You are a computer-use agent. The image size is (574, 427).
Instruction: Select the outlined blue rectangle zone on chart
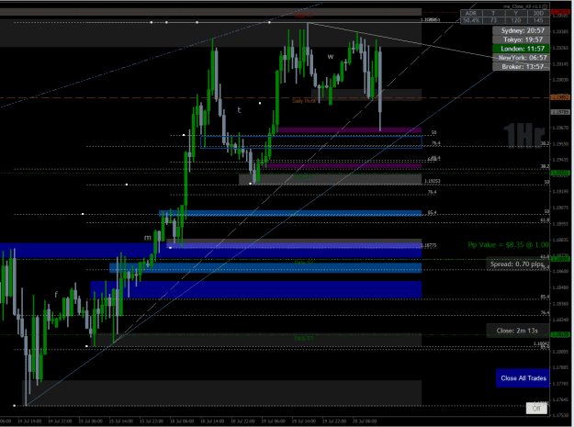[x=311, y=142]
